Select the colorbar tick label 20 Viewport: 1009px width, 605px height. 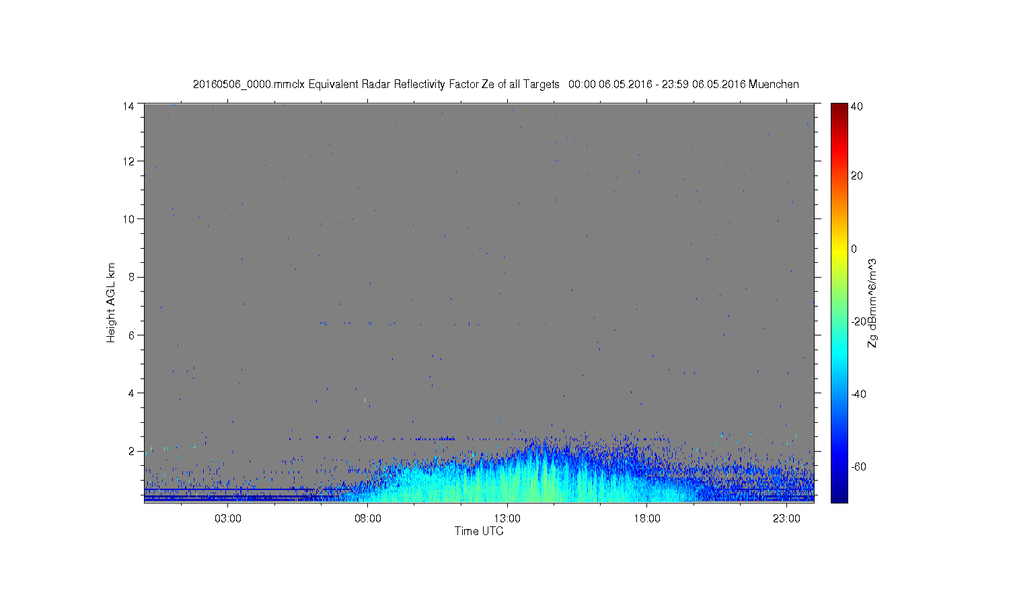coord(857,176)
